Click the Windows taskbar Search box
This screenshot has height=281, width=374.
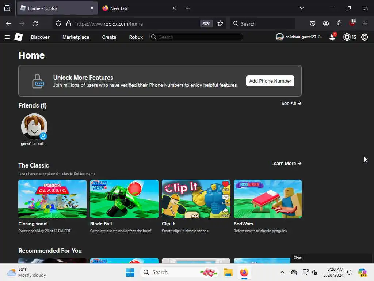tap(179, 272)
